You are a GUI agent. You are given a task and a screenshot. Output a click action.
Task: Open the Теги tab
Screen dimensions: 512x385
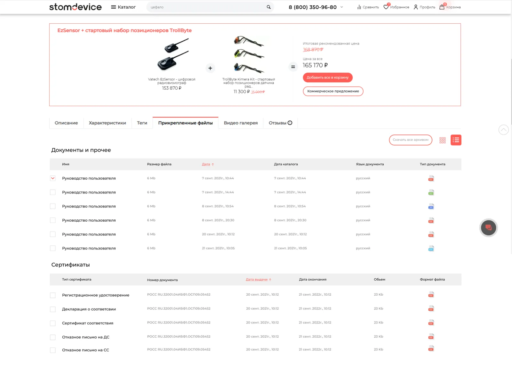coord(142,123)
